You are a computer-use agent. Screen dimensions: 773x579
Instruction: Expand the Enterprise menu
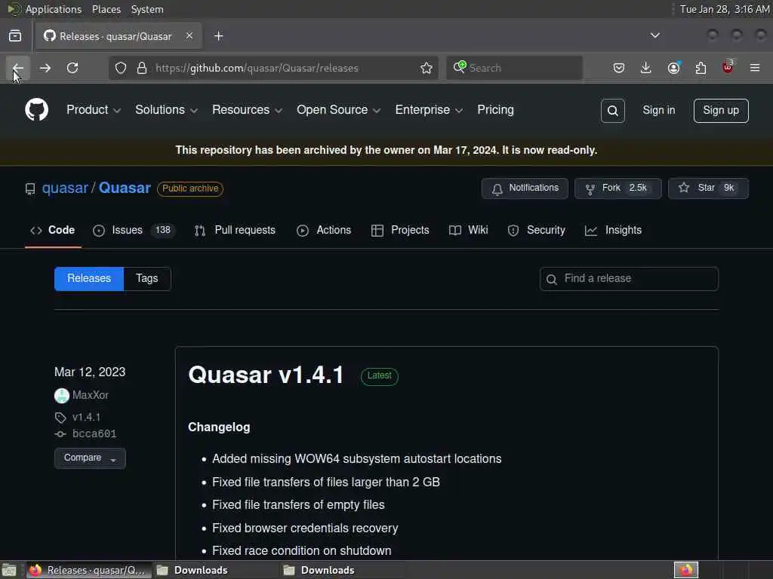[x=429, y=110]
